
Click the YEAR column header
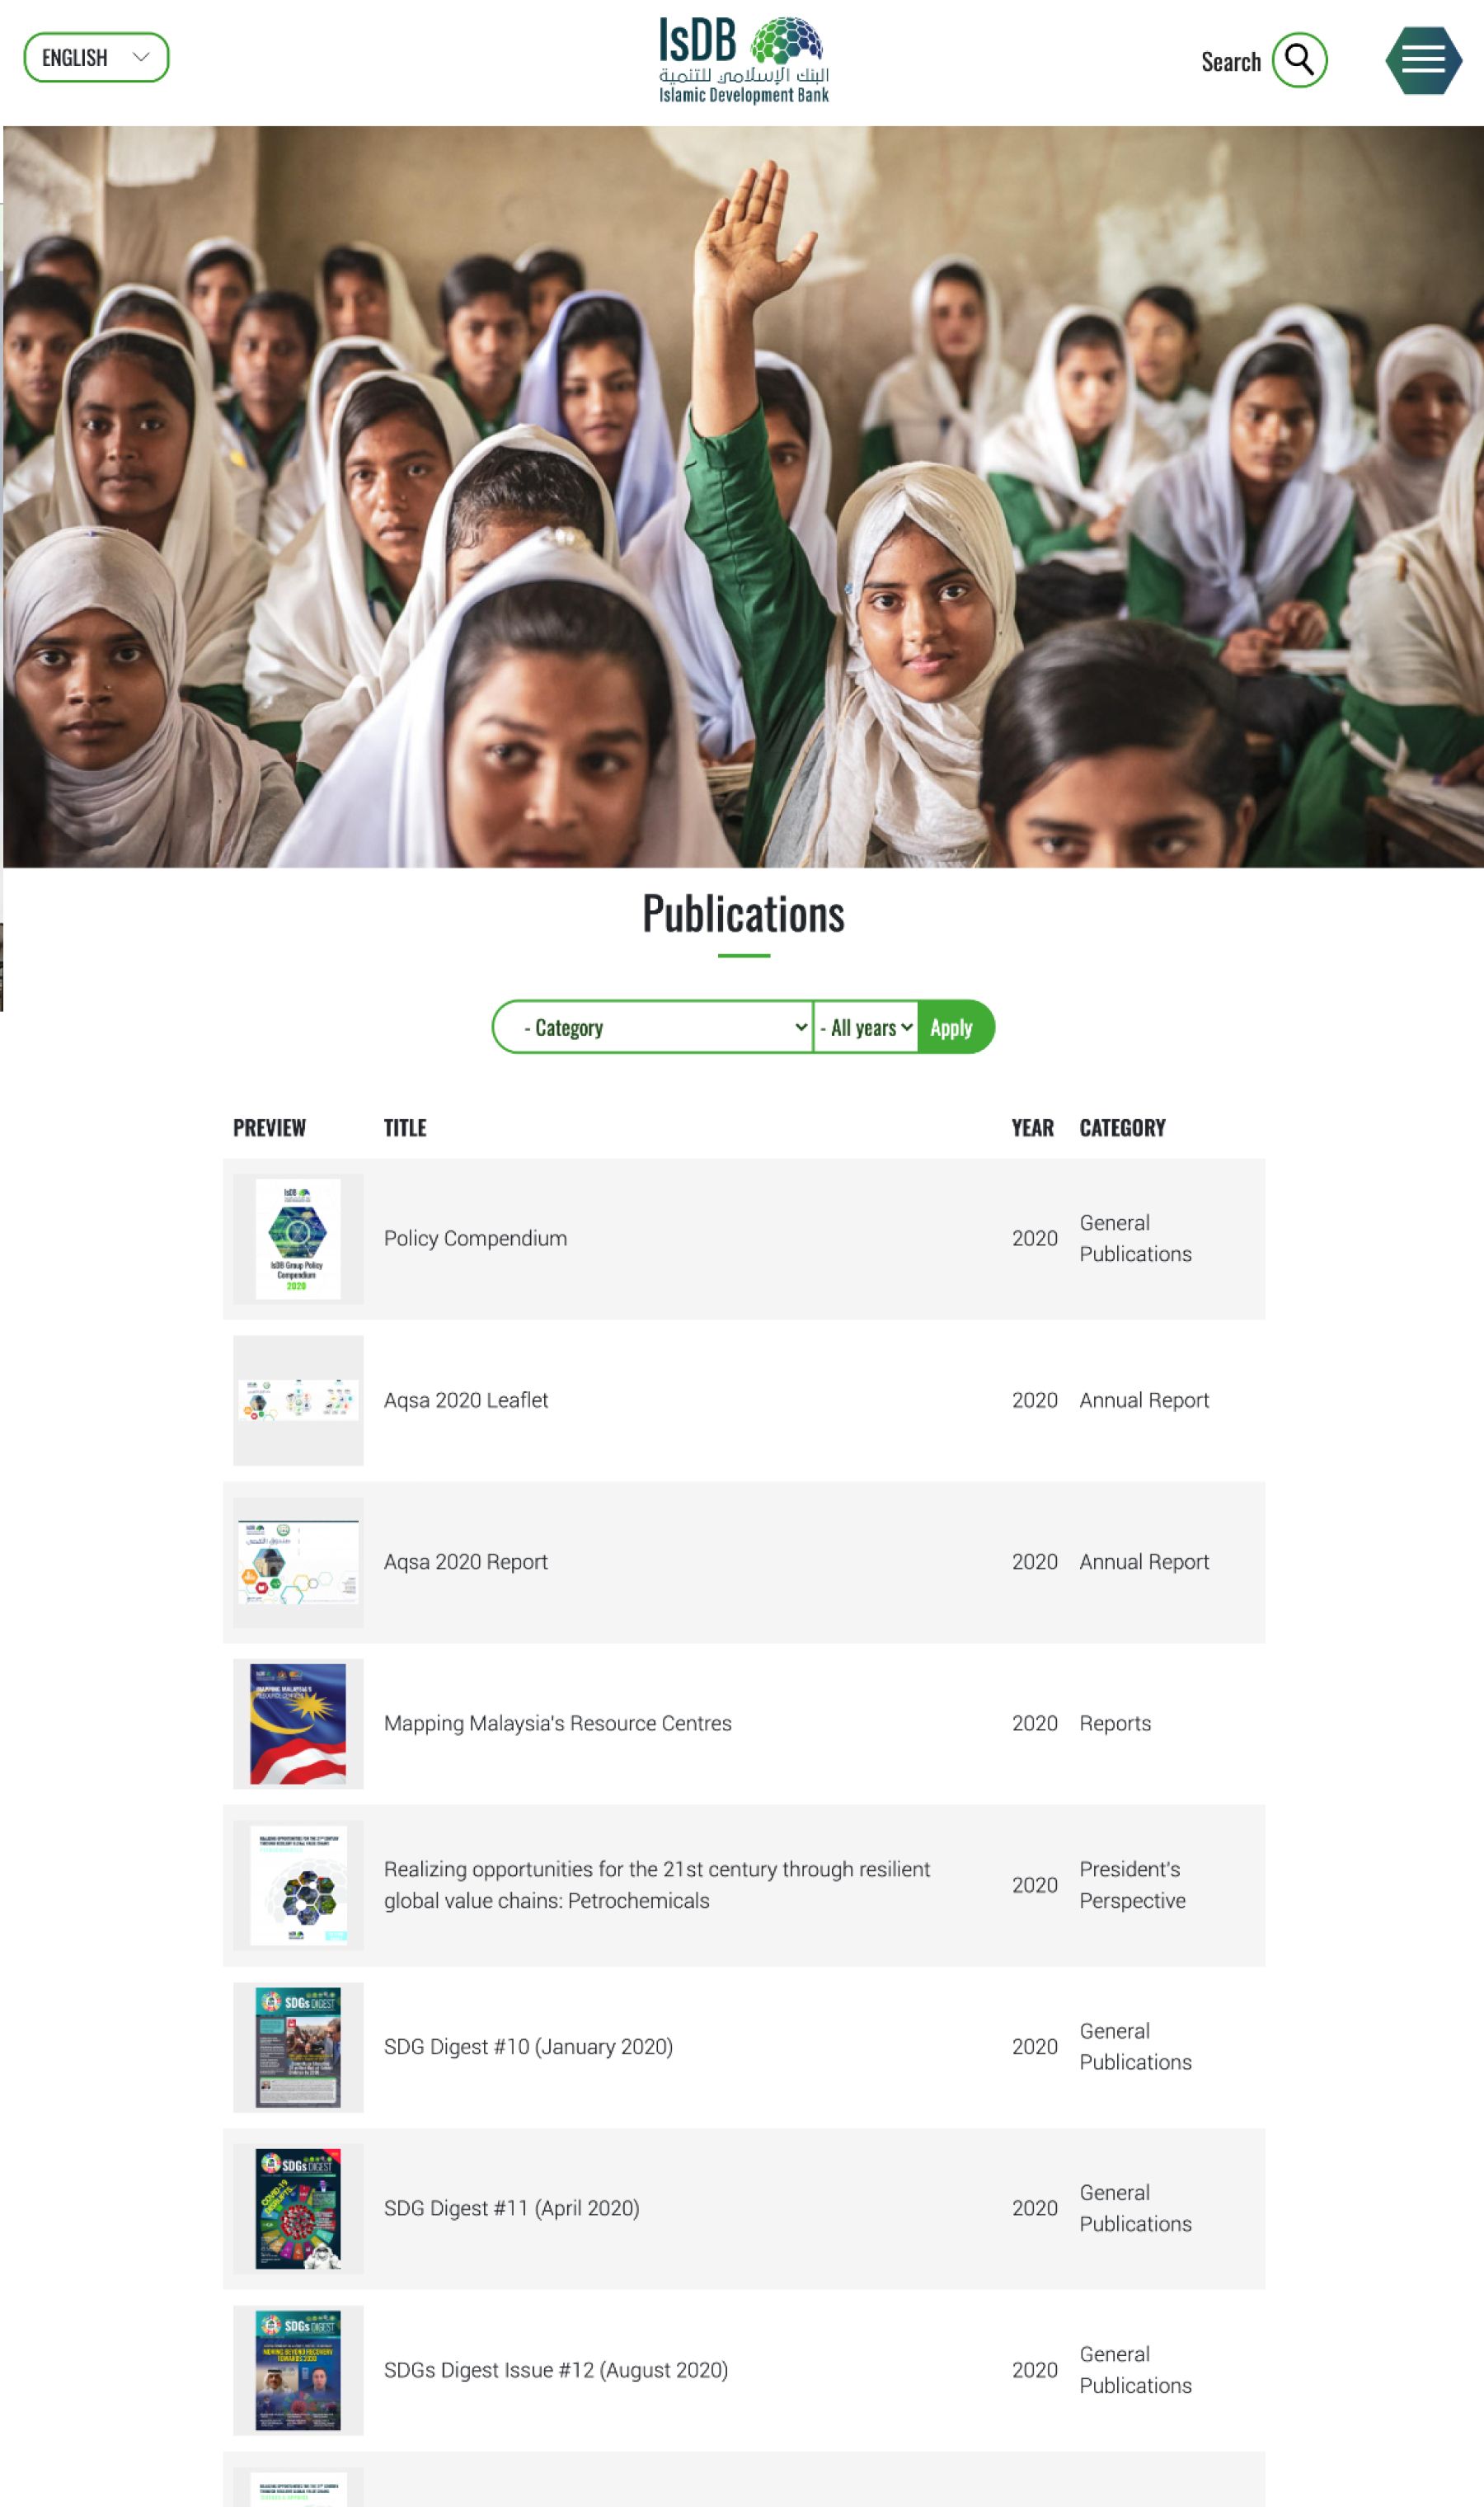[x=1032, y=1128]
